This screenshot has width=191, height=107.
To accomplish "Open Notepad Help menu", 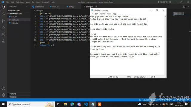I will pyautogui.click(x=114, y=14).
